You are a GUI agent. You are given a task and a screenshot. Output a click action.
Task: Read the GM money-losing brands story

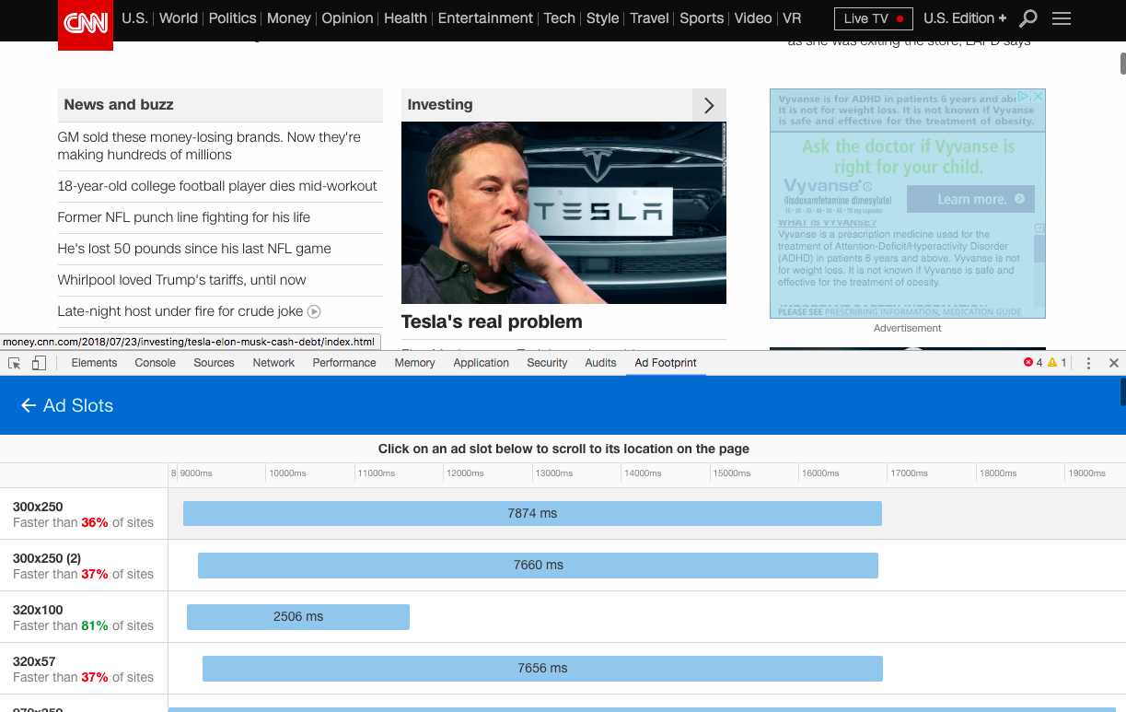[209, 146]
